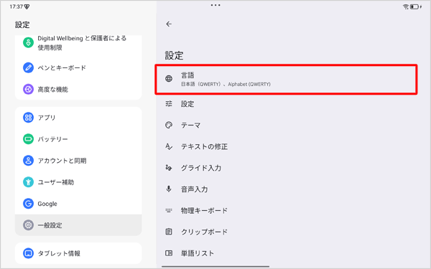Tap the アプリ grid icon
Screen dimensions: 431x269
pos(28,118)
